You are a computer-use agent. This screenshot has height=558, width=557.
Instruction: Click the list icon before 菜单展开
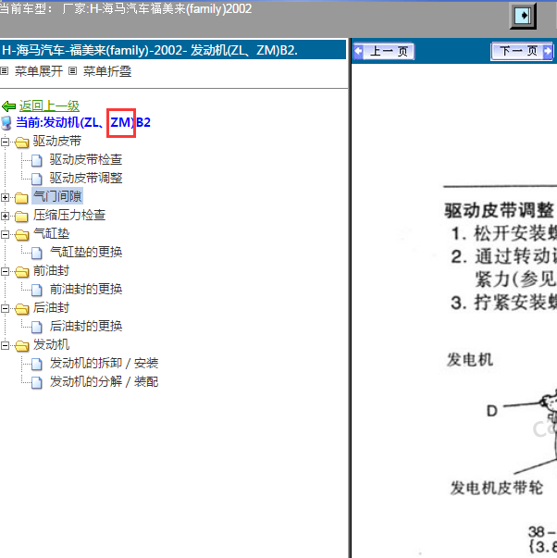pyautogui.click(x=5, y=71)
